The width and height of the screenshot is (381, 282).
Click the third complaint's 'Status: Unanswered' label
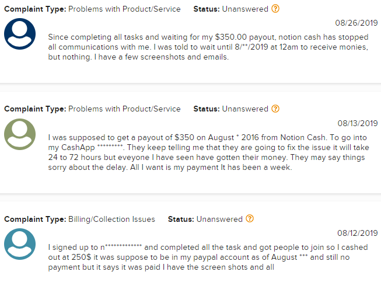[x=205, y=219]
